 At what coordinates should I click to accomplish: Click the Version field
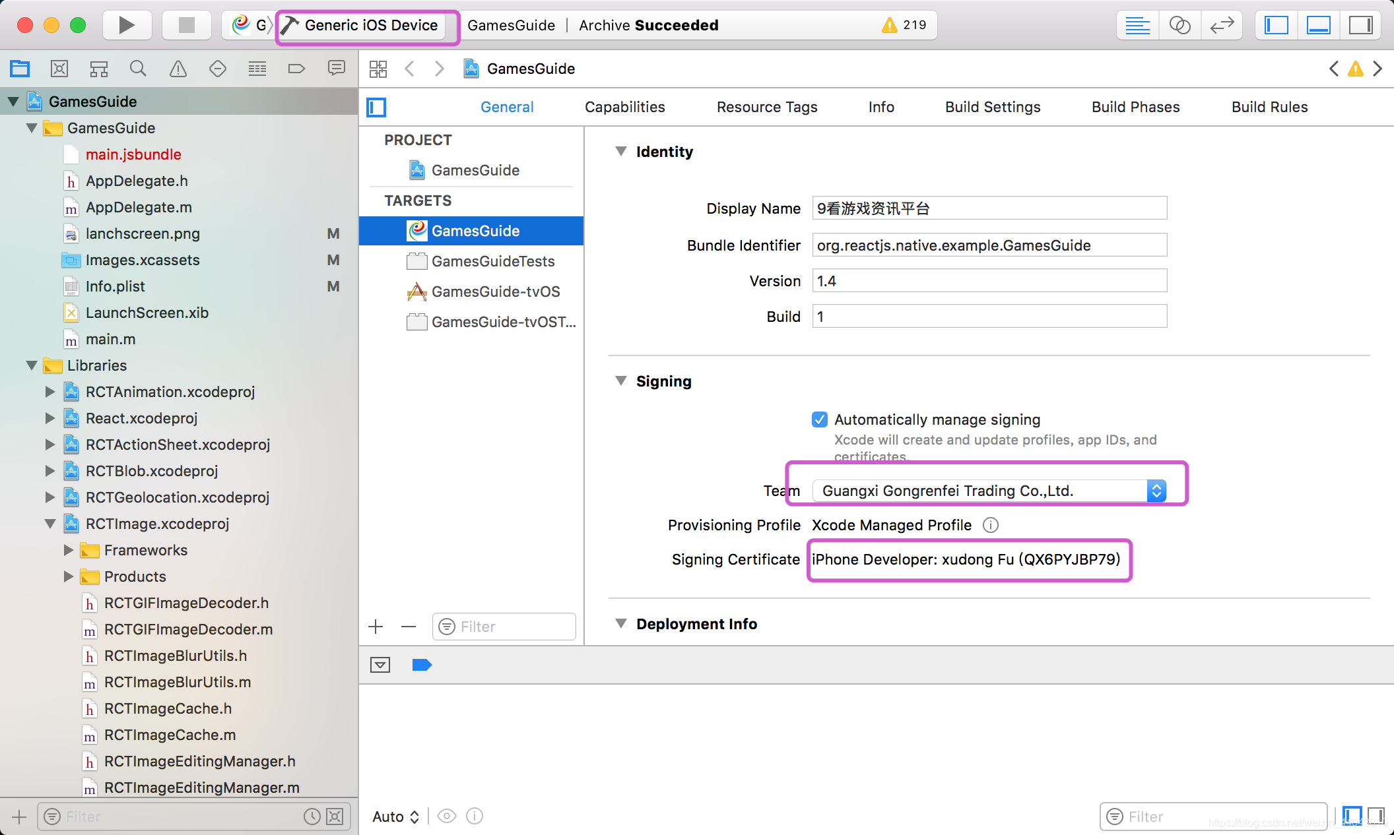pyautogui.click(x=989, y=281)
